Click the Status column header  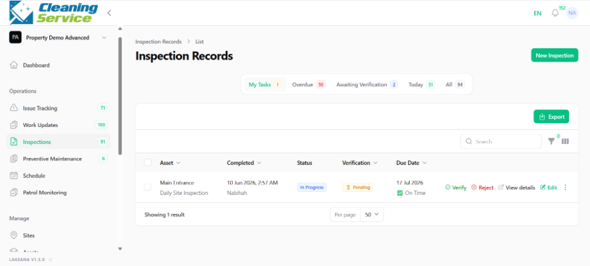[x=304, y=163]
